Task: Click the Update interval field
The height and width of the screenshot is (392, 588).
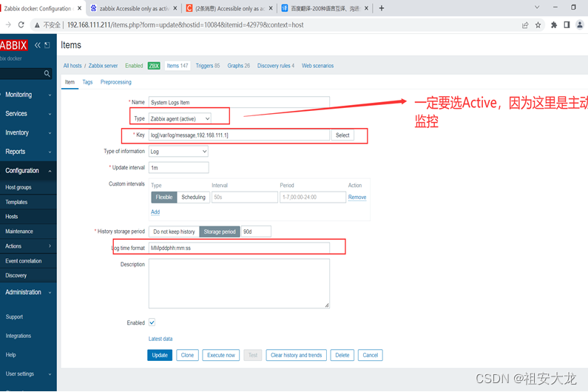Action: coord(179,168)
